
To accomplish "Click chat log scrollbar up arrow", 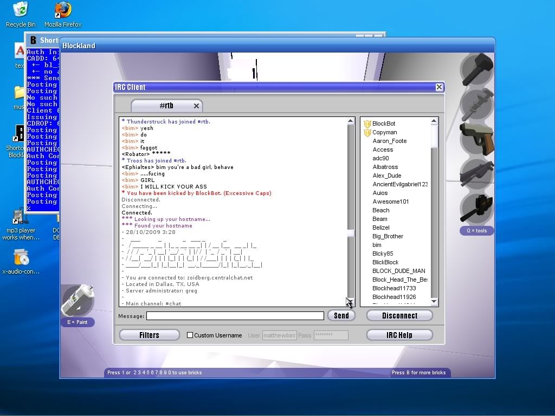I will (351, 121).
